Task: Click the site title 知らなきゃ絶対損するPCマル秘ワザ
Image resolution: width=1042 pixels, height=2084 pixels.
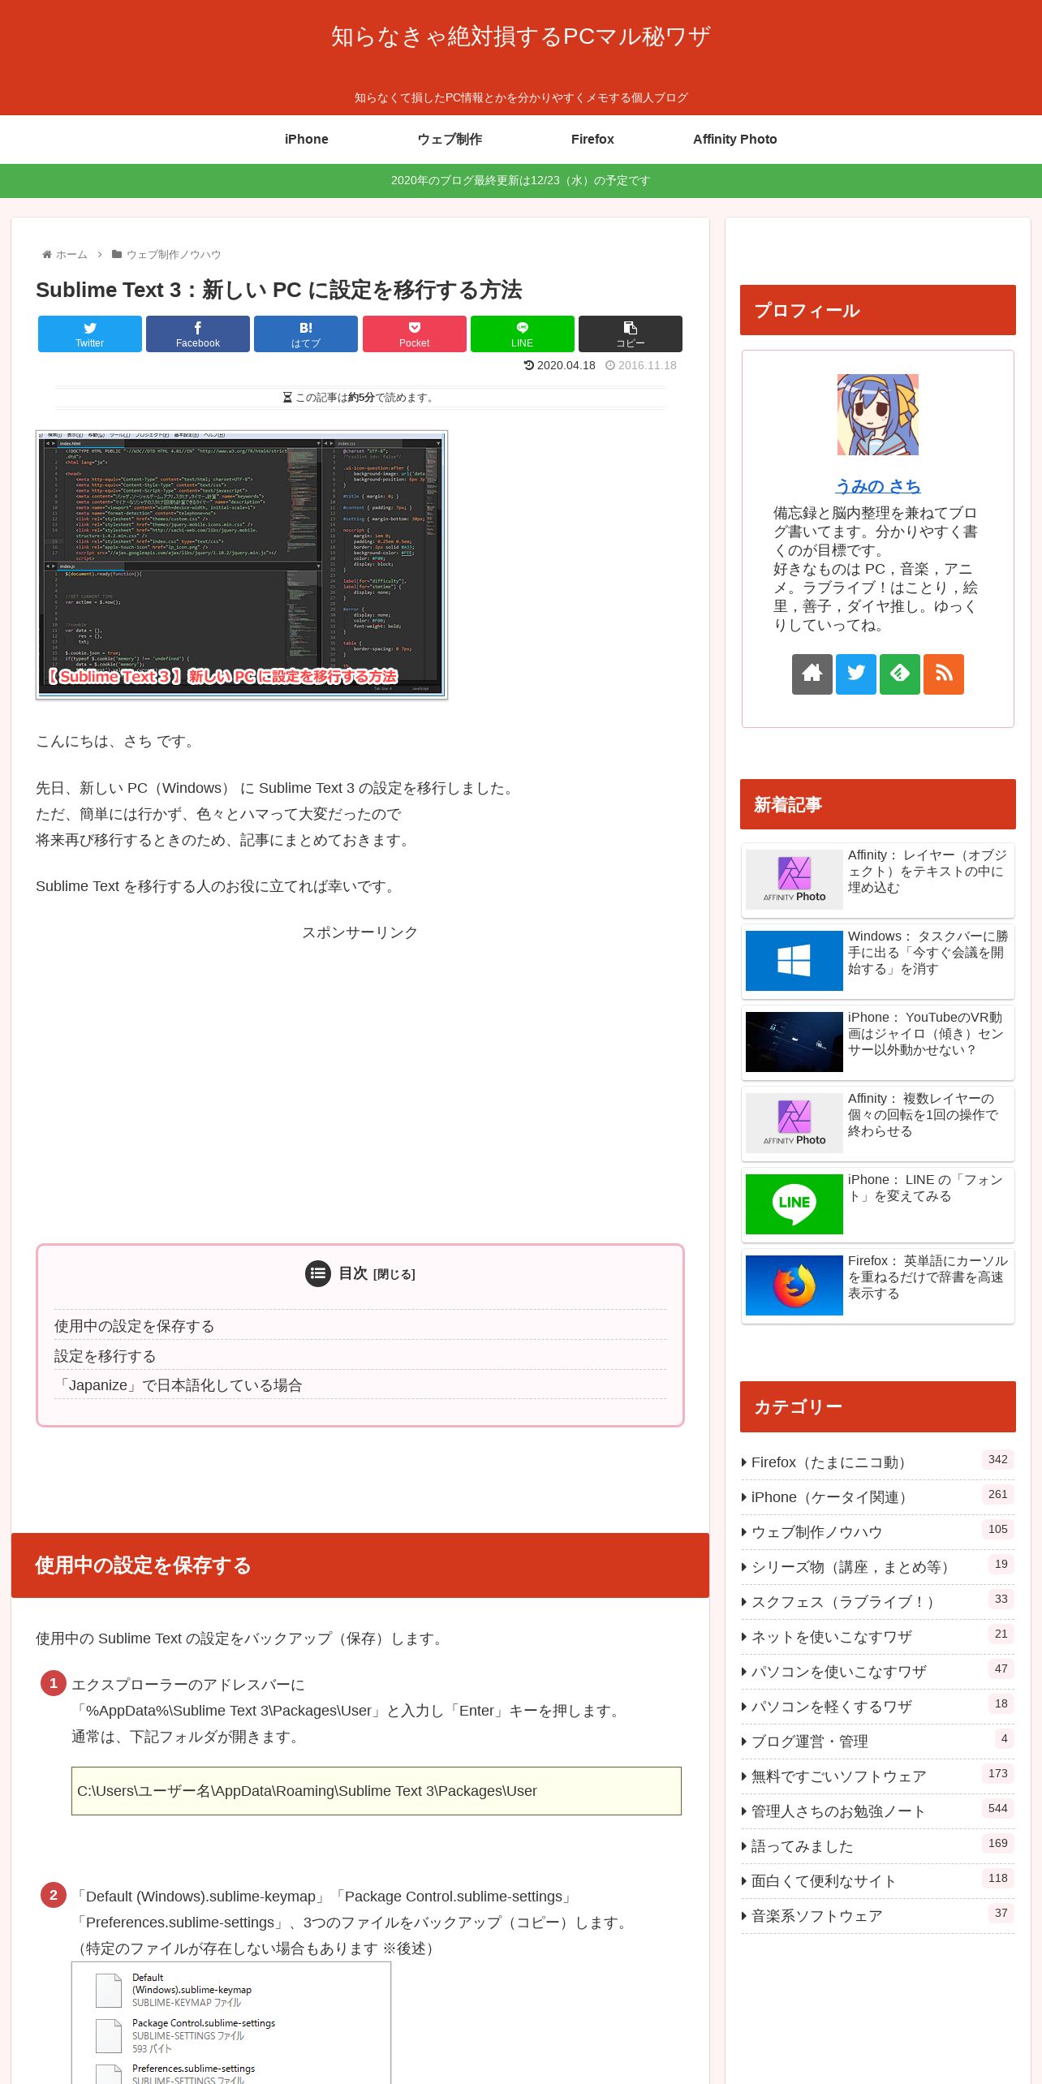Action: [521, 37]
